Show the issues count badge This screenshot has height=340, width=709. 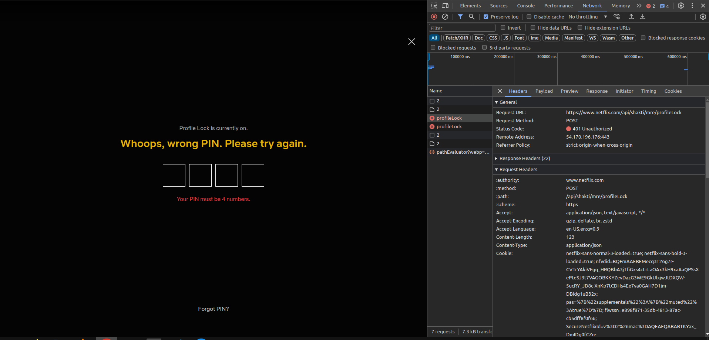pyautogui.click(x=665, y=6)
